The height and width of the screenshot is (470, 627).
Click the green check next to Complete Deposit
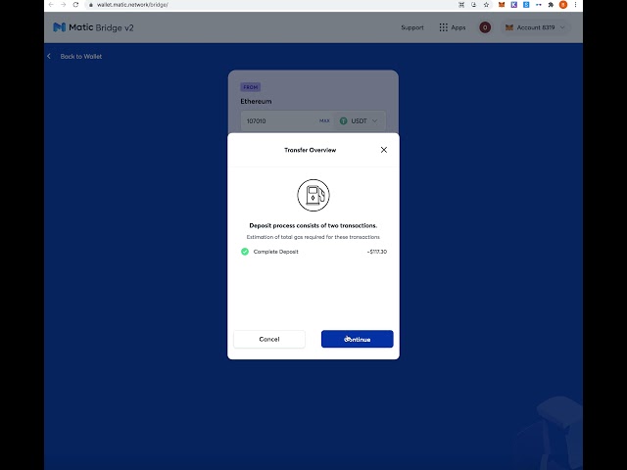(245, 252)
